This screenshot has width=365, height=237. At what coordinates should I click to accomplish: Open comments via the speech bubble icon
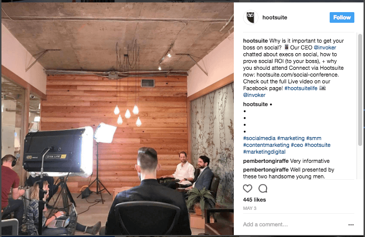coord(263,189)
